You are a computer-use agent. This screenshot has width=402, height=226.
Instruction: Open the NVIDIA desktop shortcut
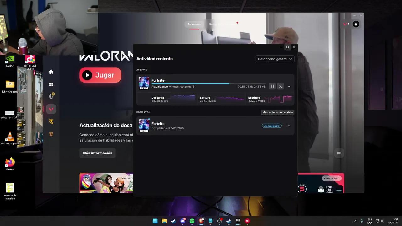[10, 61]
